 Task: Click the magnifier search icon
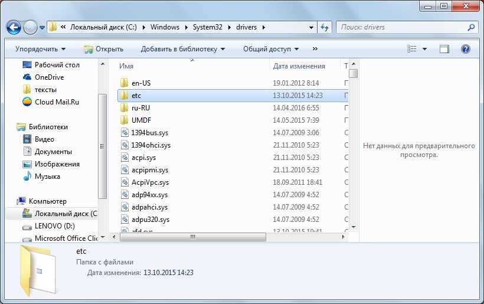pos(471,28)
